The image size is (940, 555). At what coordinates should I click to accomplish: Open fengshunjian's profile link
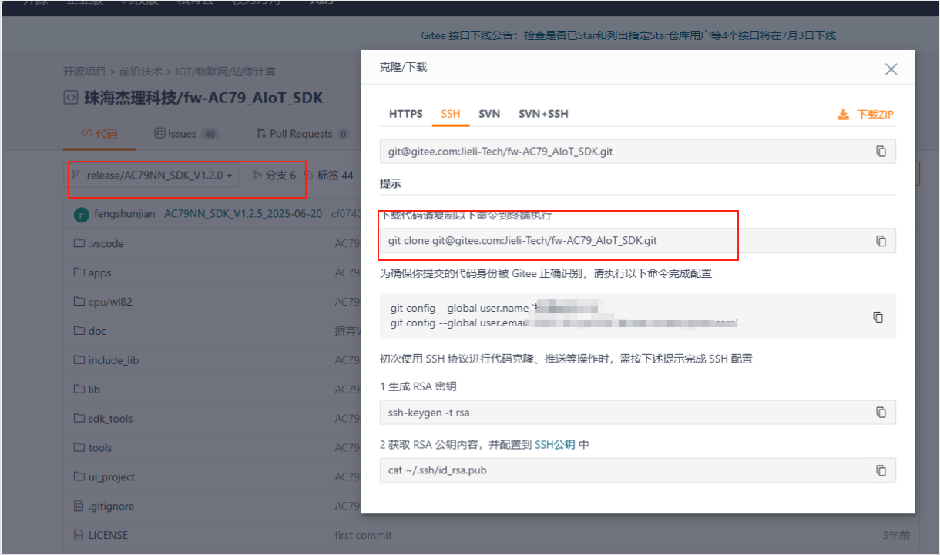126,214
